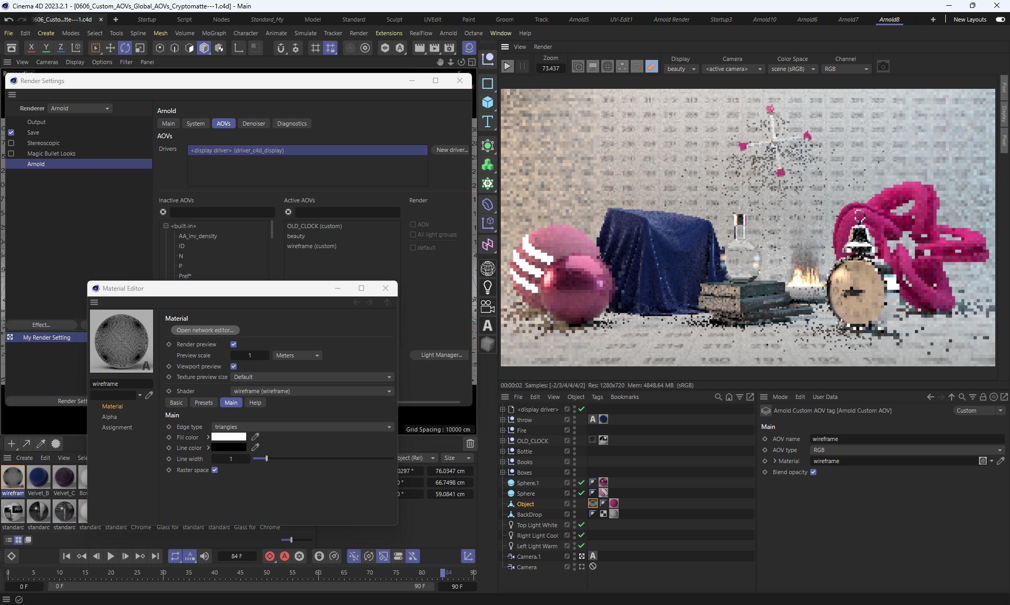Select the Text tool in side palette
The width and height of the screenshot is (1010, 605).
point(488,122)
